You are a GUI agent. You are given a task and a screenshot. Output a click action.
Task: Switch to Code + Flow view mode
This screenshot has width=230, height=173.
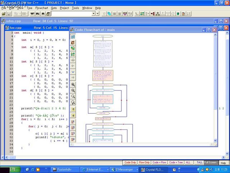click(x=159, y=163)
